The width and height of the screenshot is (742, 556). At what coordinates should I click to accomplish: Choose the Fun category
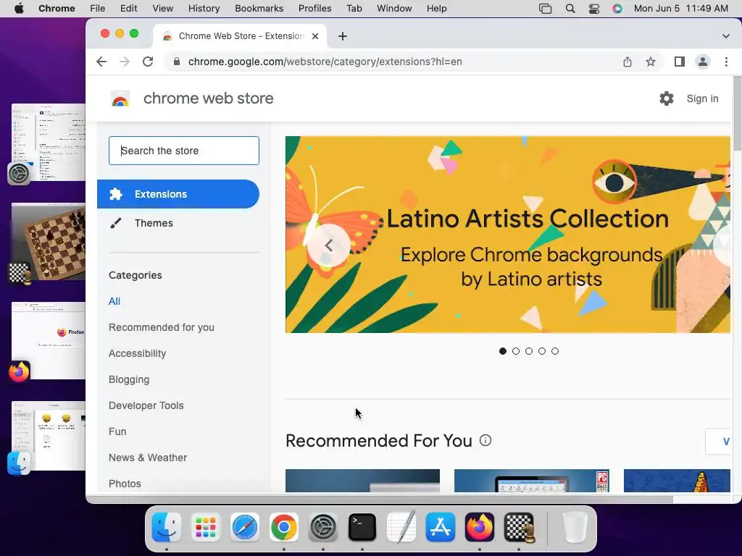(117, 431)
